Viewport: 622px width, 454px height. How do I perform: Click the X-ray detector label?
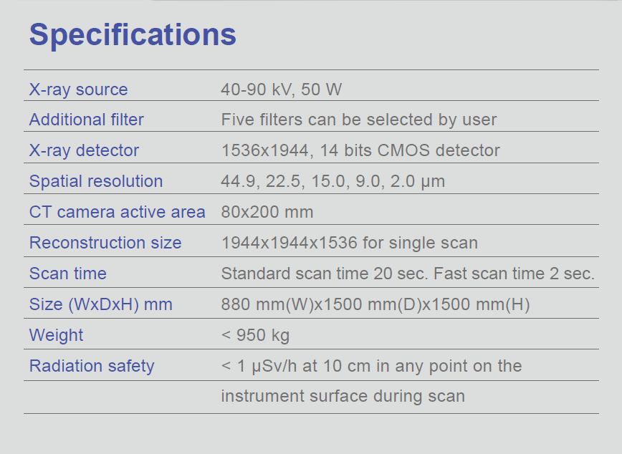[84, 150]
